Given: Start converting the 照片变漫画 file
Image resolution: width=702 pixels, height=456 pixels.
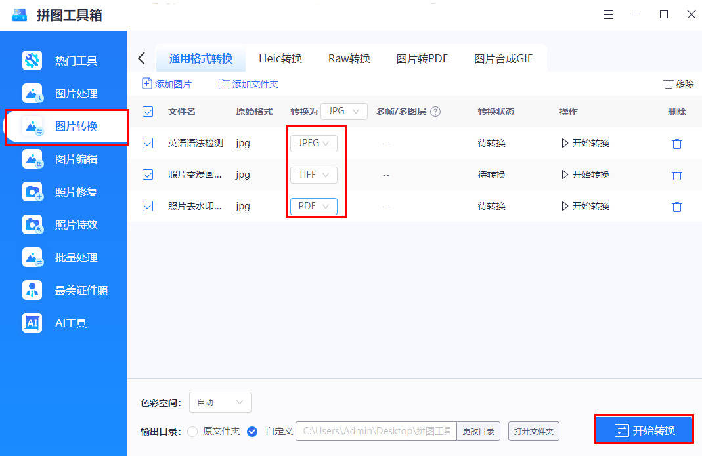Looking at the screenshot, I should pos(585,175).
